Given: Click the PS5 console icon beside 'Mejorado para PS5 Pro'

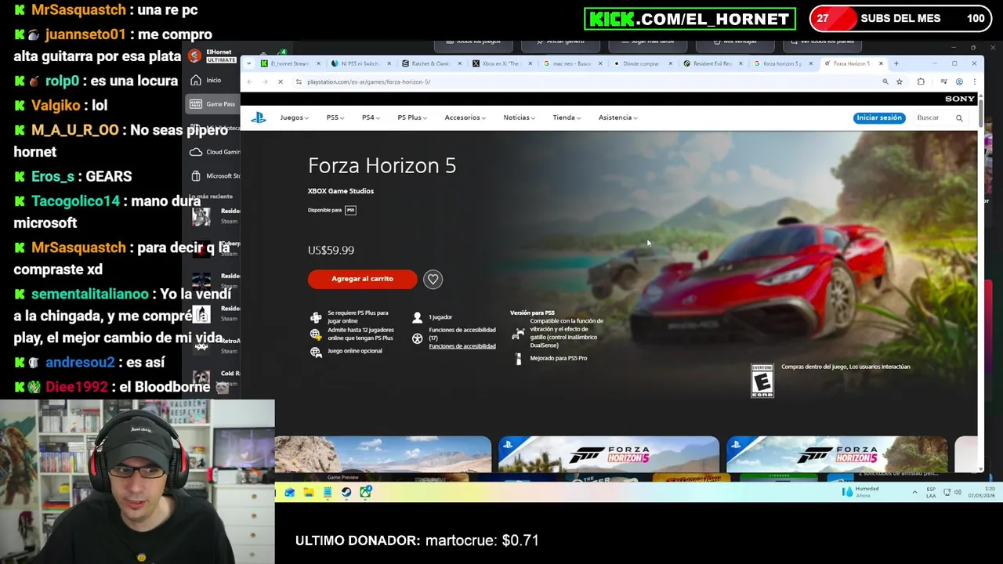Looking at the screenshot, I should pos(518,359).
